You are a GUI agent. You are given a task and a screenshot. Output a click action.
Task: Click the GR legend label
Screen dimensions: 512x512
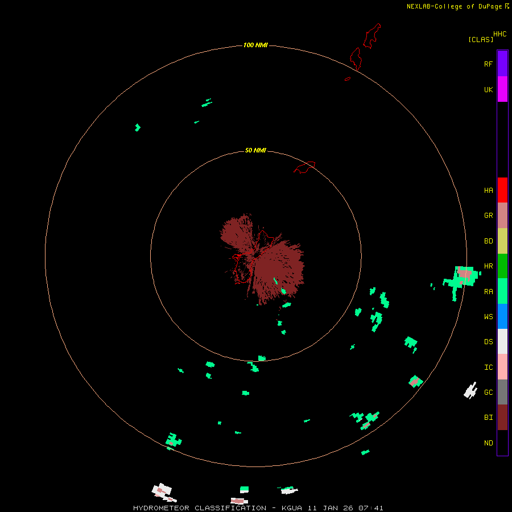489,216
